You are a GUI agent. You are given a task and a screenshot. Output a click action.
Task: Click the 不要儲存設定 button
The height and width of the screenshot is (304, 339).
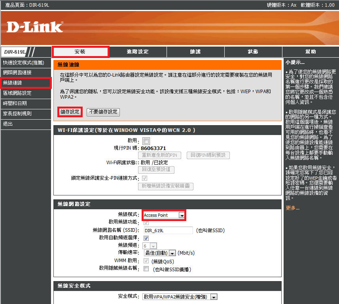tap(103, 112)
